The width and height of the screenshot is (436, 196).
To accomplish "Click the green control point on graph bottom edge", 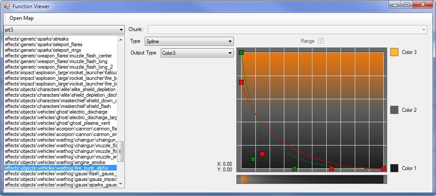I will pyautogui.click(x=294, y=168).
